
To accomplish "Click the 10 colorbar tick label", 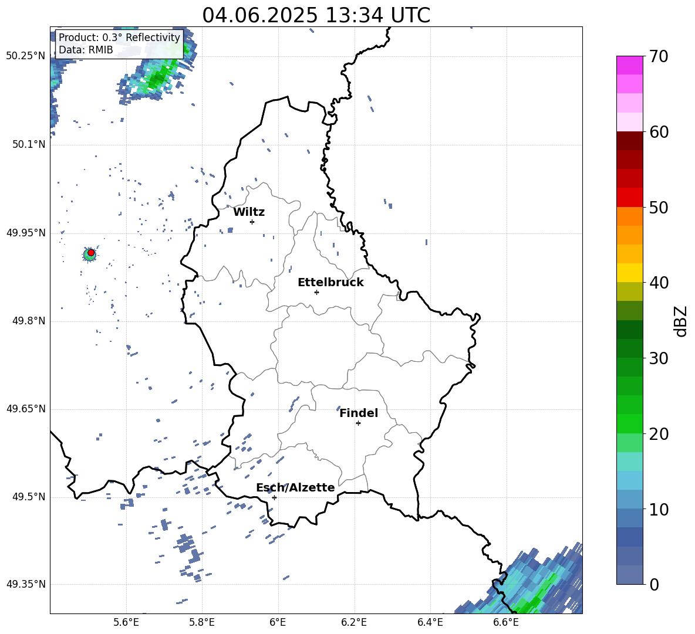I will 659,509.
